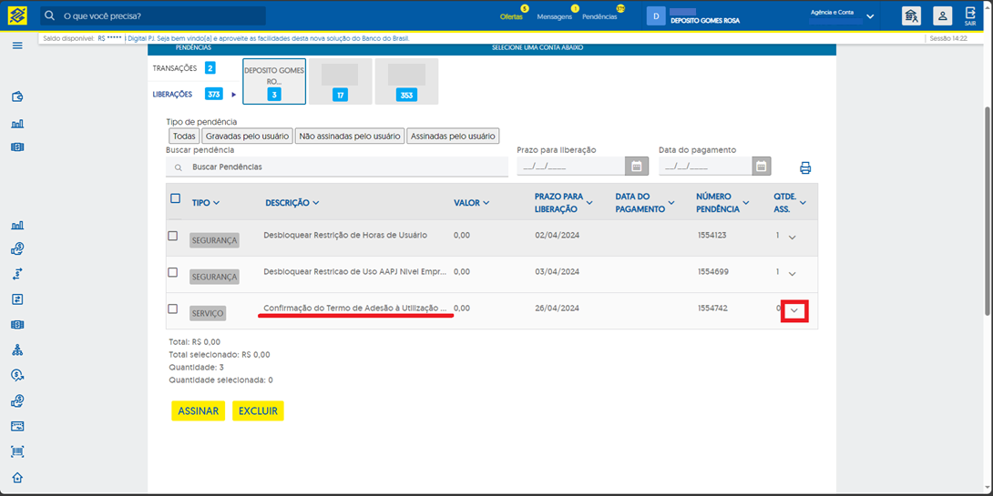This screenshot has height=496, width=993.
Task: Click the boxed swap-arrows sidebar icon
Action: (17, 299)
